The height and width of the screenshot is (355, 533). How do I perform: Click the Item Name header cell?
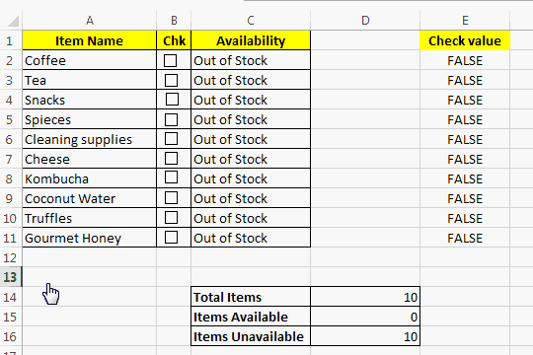pos(90,40)
